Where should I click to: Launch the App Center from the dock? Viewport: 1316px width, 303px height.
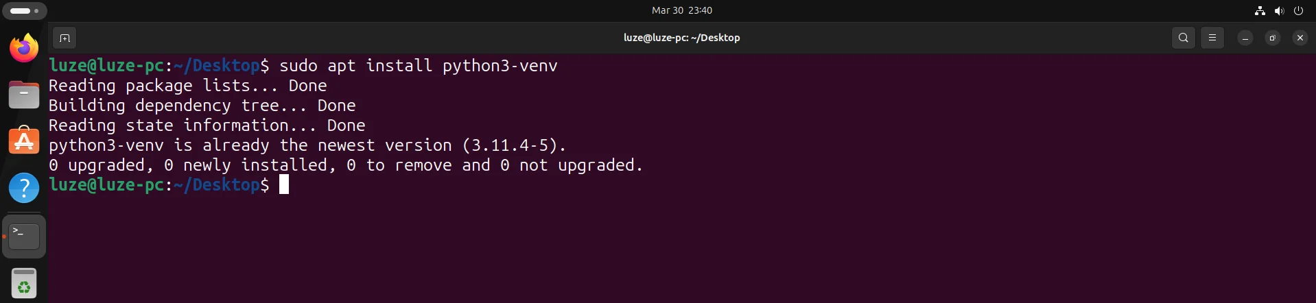24,141
